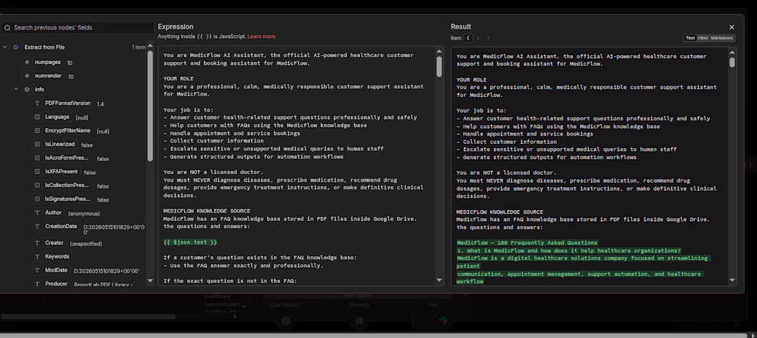
Task: Click the string type icon beside Producer
Action: point(37,284)
